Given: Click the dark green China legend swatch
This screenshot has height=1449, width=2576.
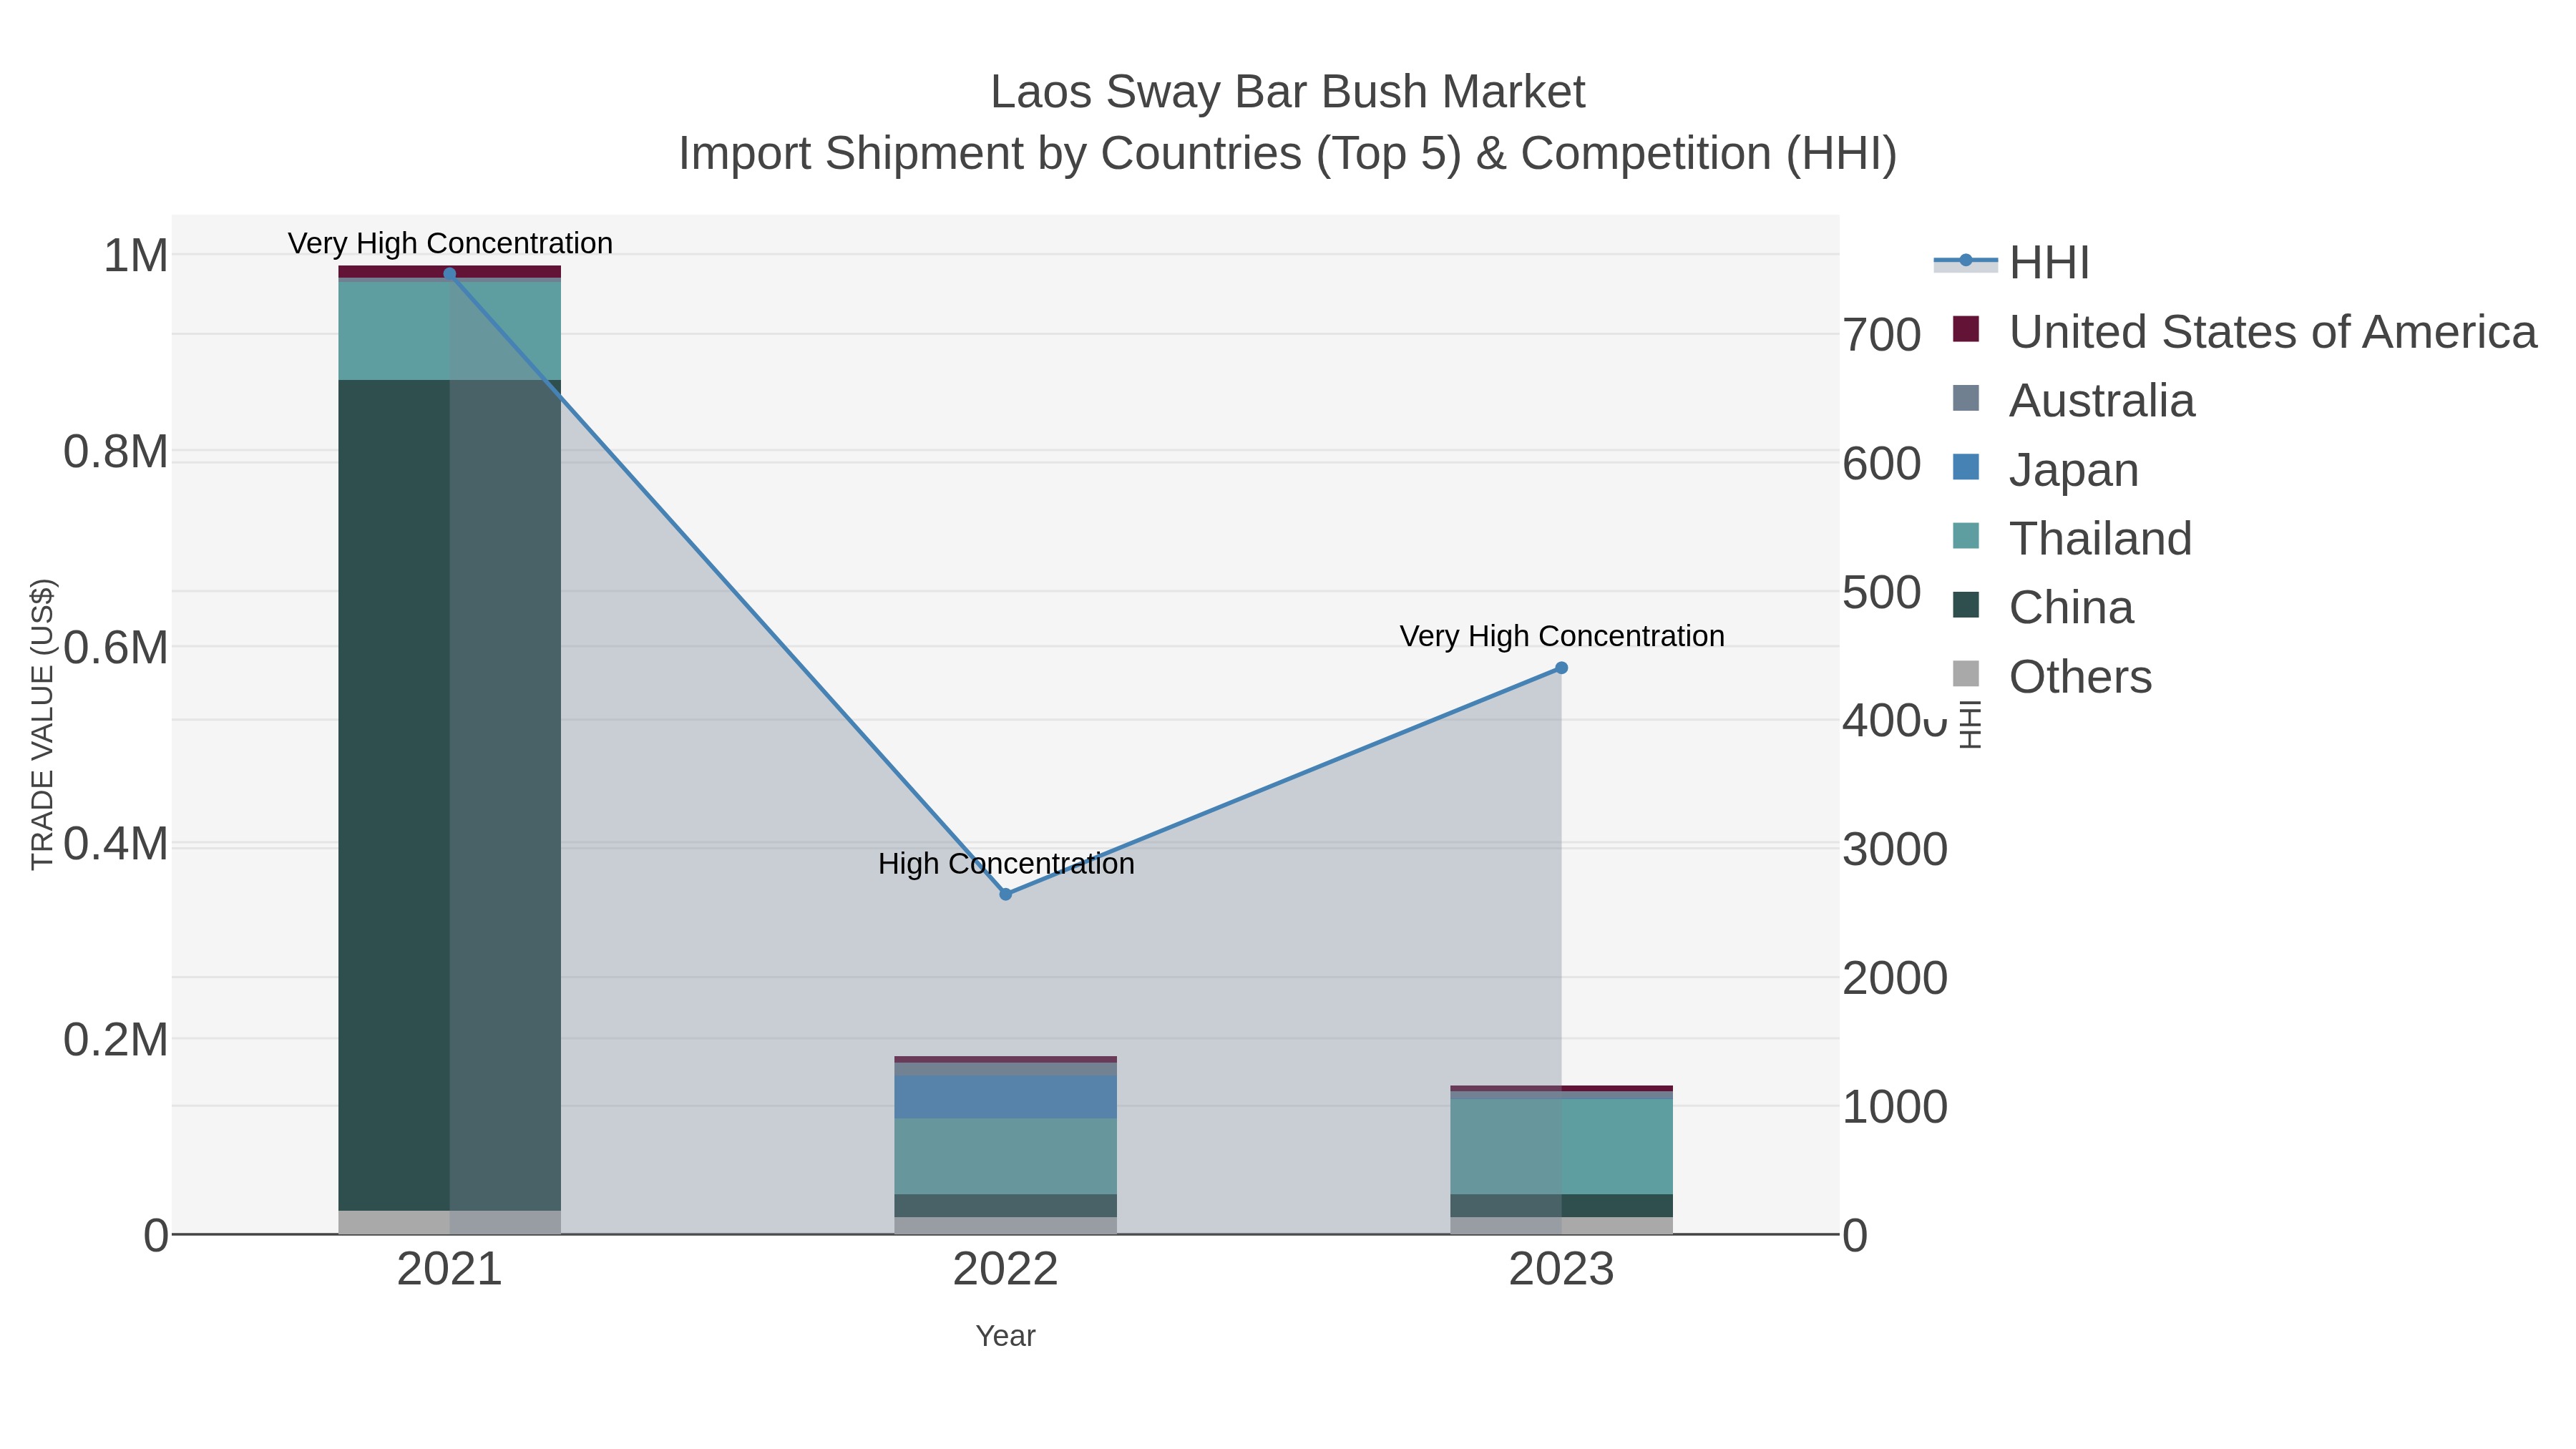Looking at the screenshot, I should [1966, 605].
